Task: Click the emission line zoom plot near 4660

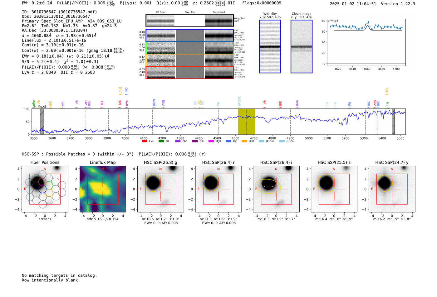Action: 366,42
